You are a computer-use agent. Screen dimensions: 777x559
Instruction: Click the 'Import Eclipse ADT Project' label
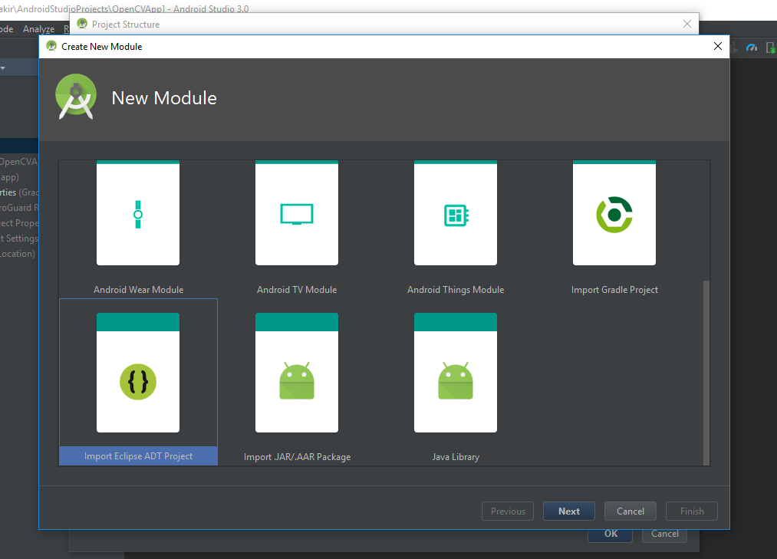click(138, 456)
